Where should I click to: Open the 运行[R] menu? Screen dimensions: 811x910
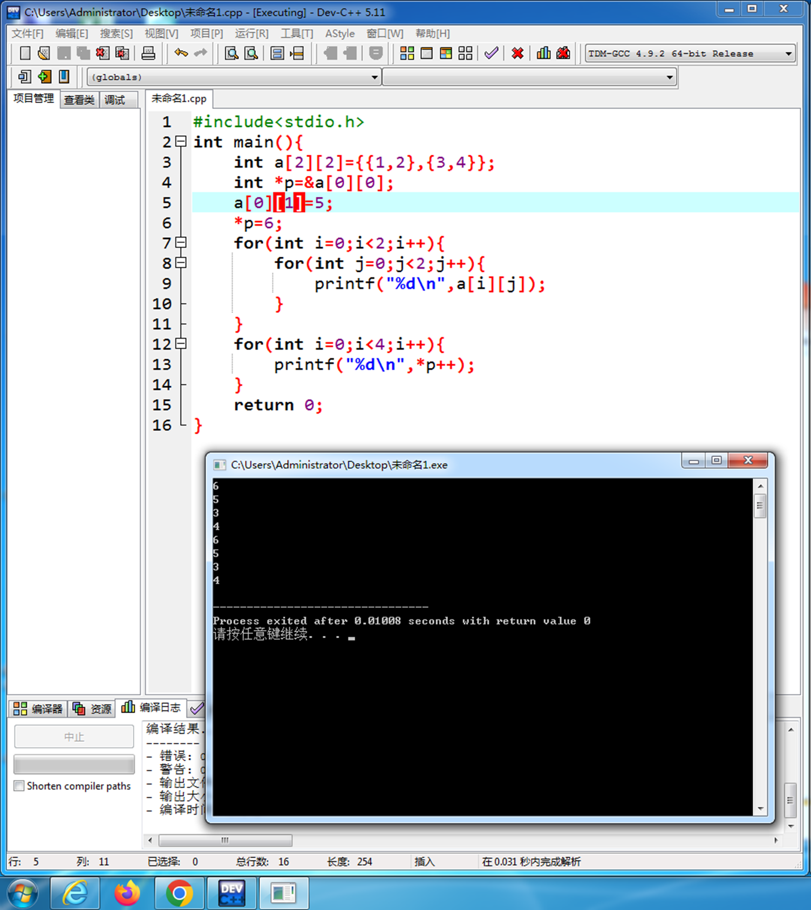tap(251, 33)
